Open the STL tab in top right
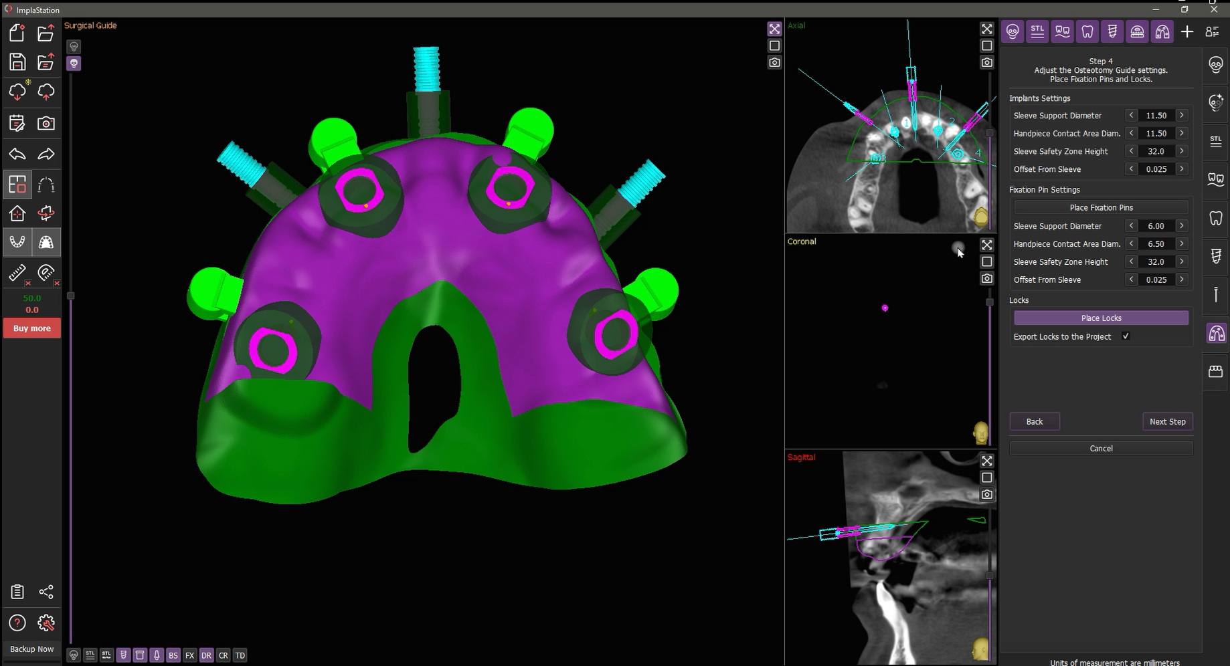Screen dimensions: 1230x666 coord(1037,31)
